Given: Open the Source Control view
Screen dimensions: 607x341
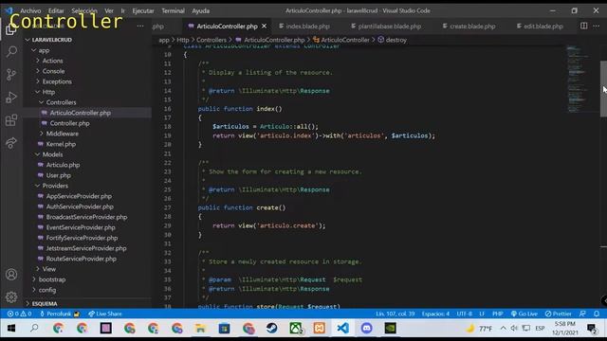Looking at the screenshot, I should [x=11, y=74].
